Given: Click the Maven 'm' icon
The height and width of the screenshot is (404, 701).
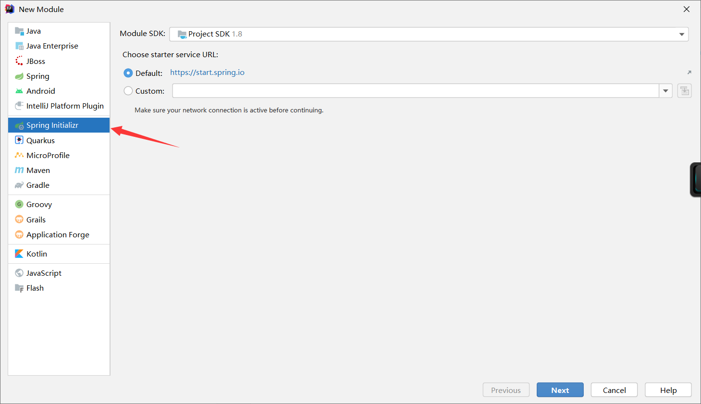Looking at the screenshot, I should pyautogui.click(x=19, y=170).
